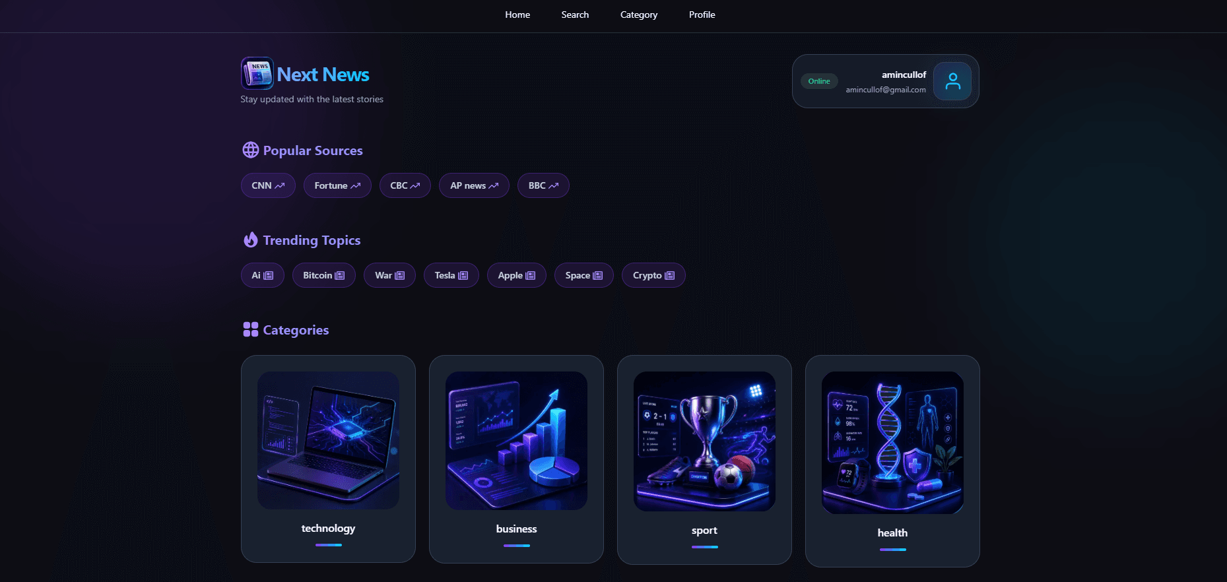
Task: Click the Next News title text
Action: [x=323, y=75]
